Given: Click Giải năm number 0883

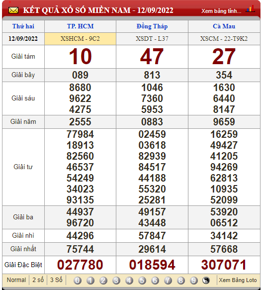Looking at the screenshot, I should 152,122.
